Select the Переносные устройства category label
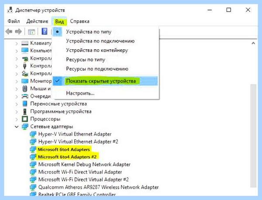 (x=59, y=104)
